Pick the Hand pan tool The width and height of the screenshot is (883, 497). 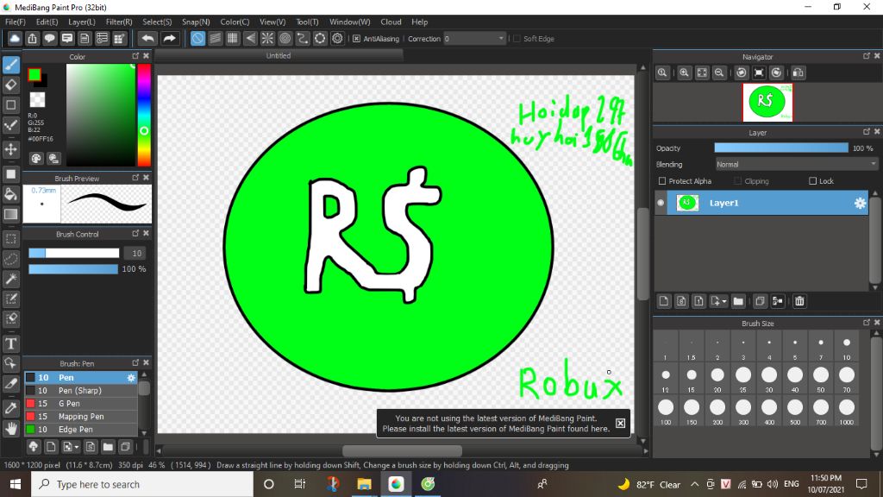click(x=10, y=429)
